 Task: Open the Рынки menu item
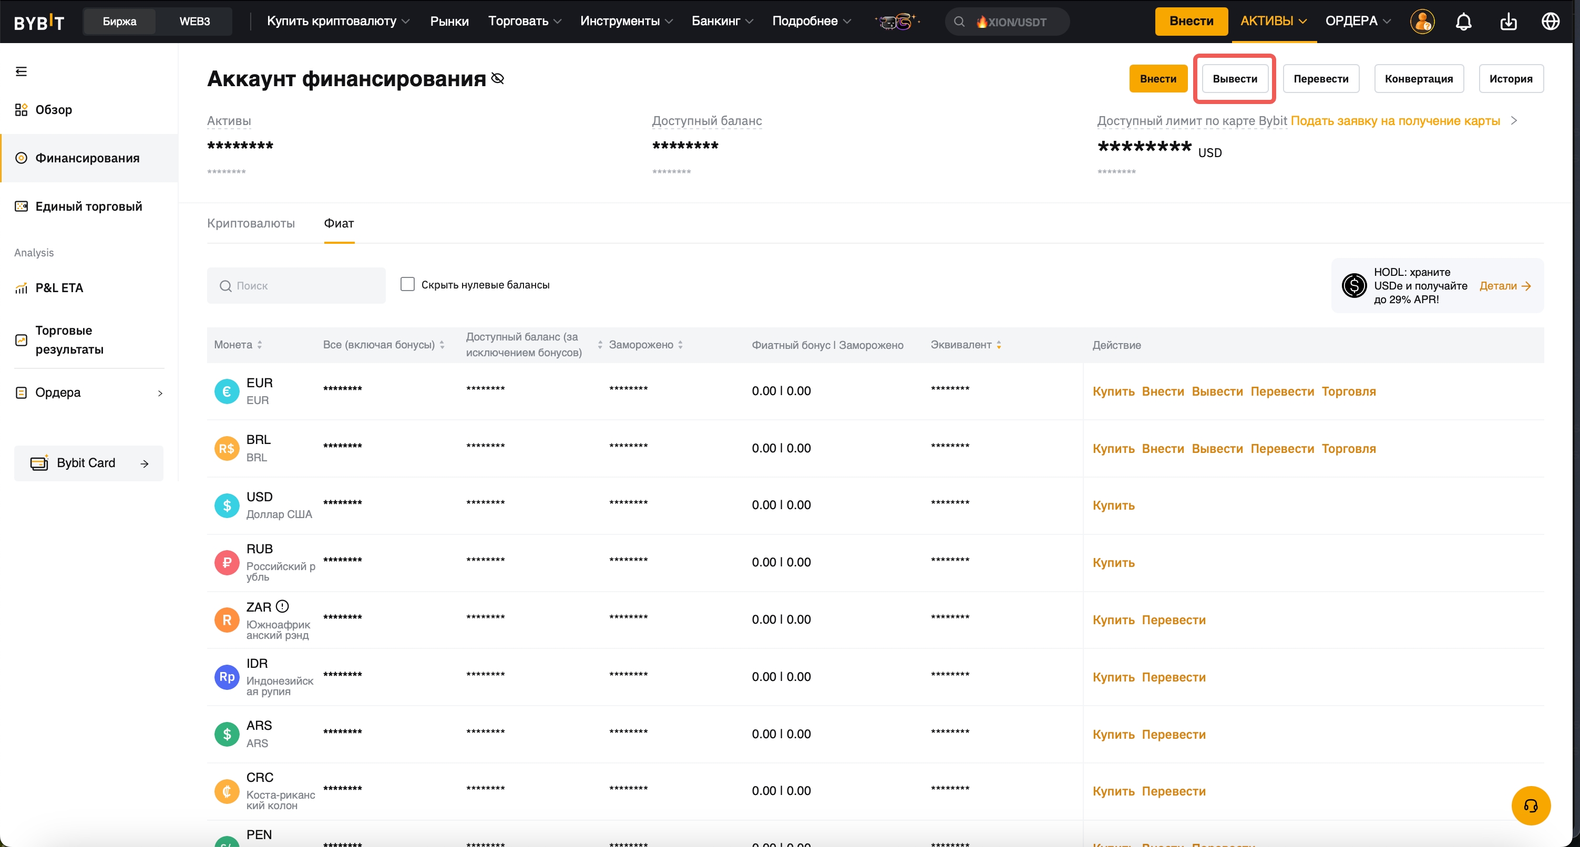coord(449,21)
